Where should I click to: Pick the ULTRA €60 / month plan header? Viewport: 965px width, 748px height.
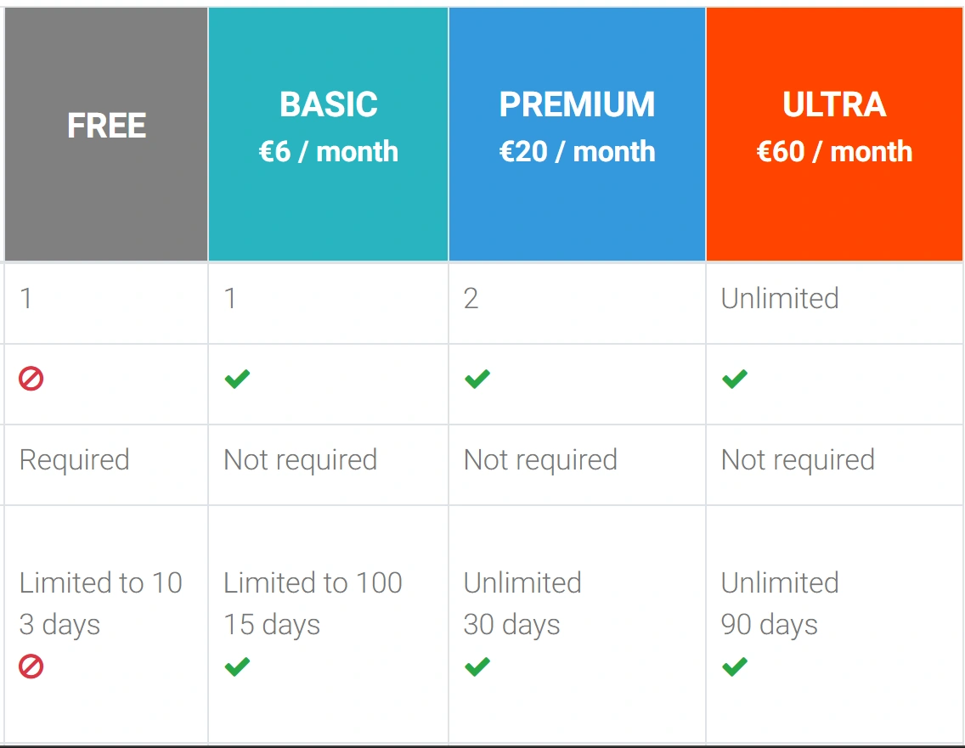tap(834, 127)
